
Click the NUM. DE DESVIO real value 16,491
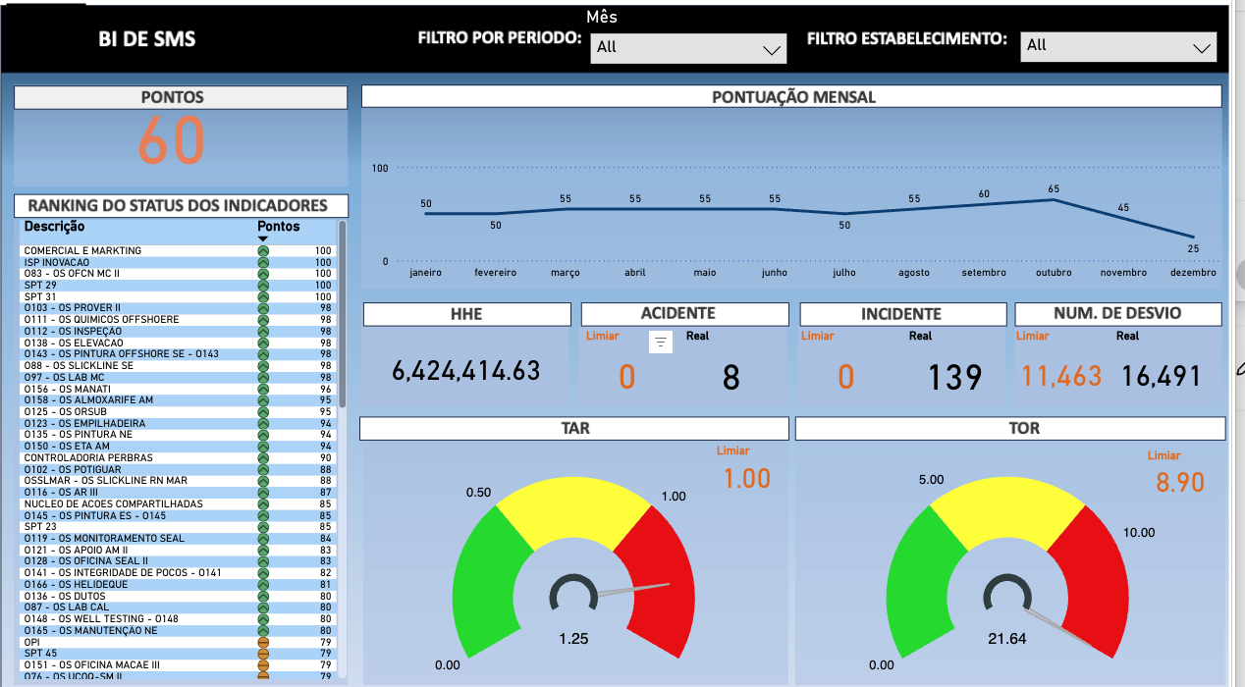click(x=1162, y=376)
